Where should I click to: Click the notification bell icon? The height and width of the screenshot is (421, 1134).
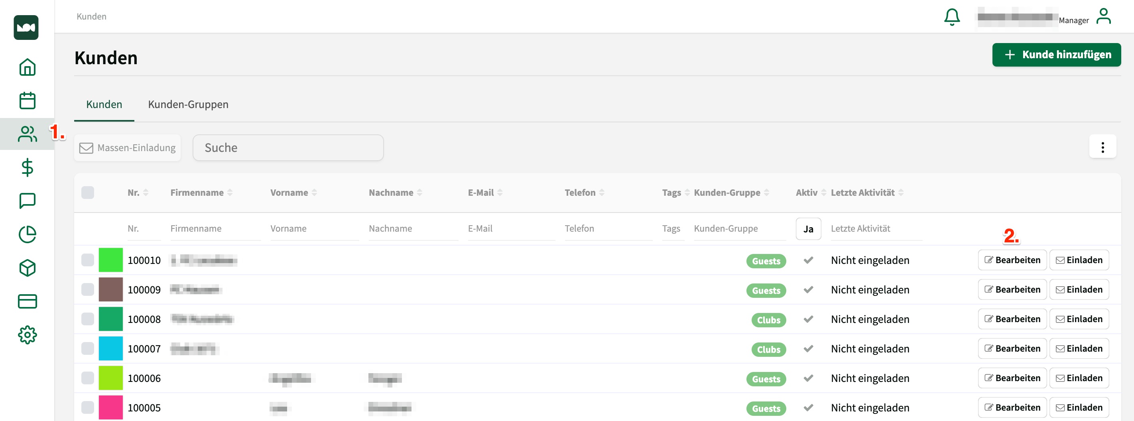tap(951, 17)
